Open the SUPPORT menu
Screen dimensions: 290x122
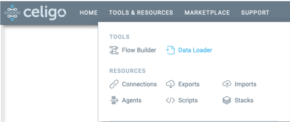255,13
